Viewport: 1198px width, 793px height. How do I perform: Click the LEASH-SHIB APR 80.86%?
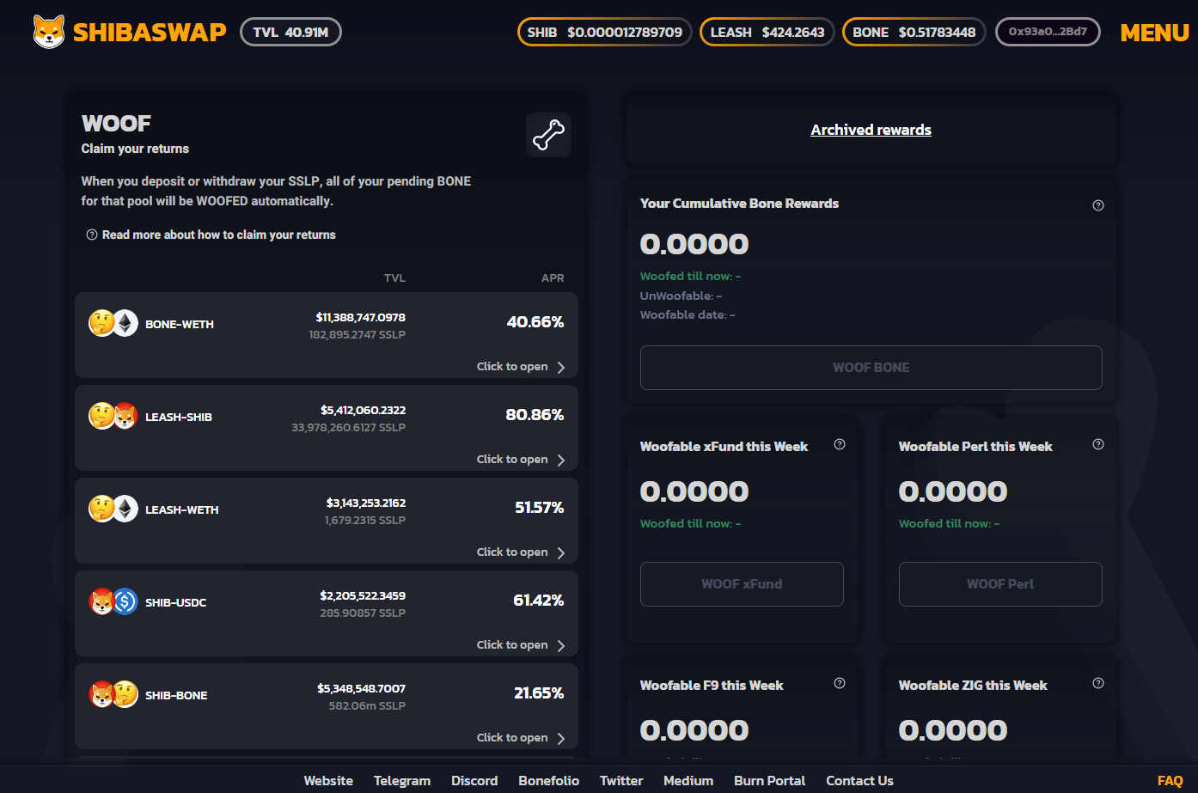[535, 415]
